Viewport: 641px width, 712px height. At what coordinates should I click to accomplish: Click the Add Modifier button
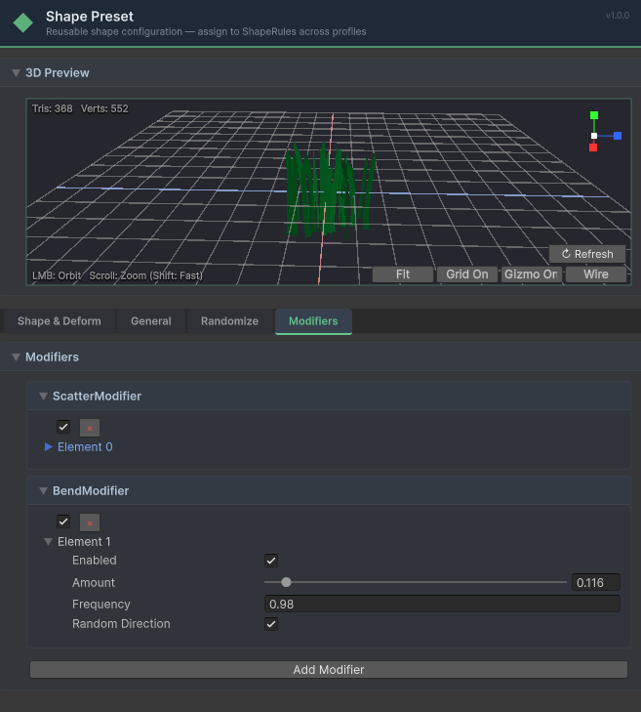[x=328, y=670]
